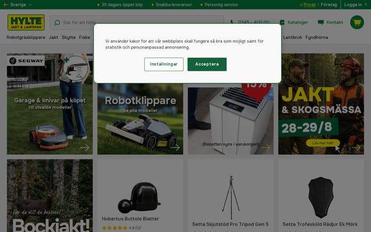Click the search magnifier icon
The image size is (371, 232).
coord(57,23)
